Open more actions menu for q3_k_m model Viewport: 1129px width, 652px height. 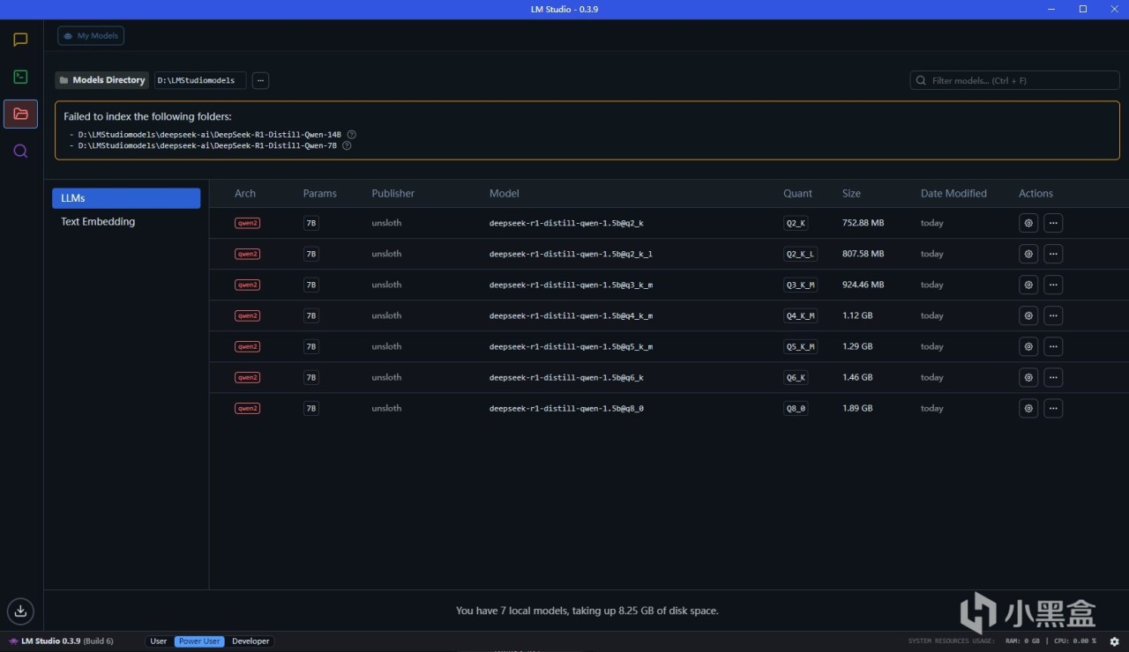(x=1053, y=285)
